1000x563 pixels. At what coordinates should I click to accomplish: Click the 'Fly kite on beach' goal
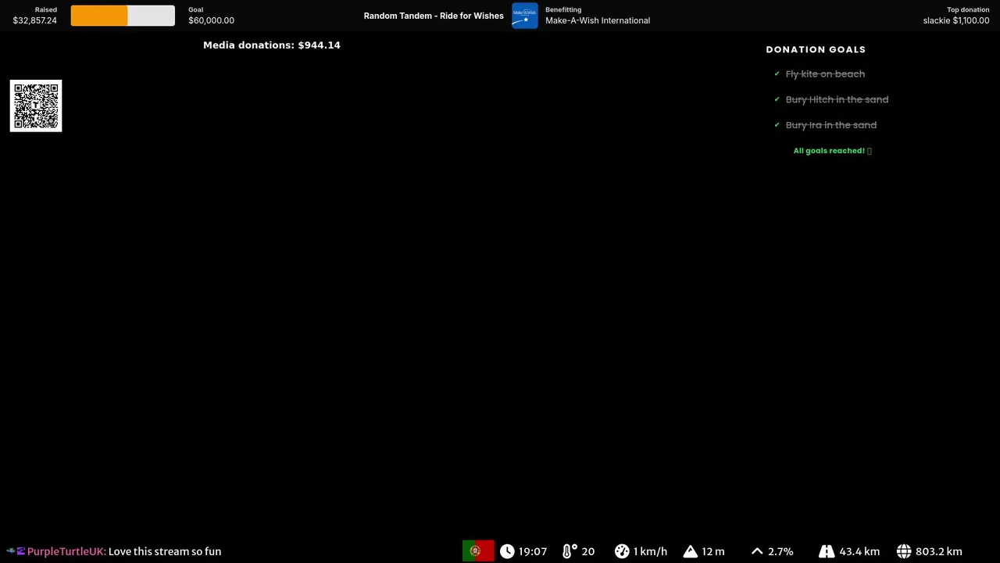pyautogui.click(x=825, y=74)
